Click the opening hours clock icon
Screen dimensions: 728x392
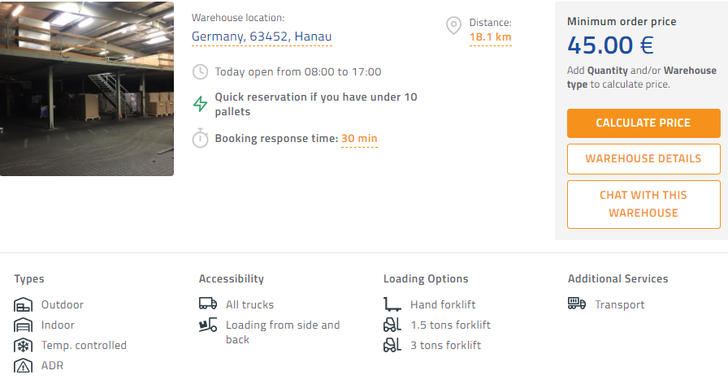pos(200,72)
